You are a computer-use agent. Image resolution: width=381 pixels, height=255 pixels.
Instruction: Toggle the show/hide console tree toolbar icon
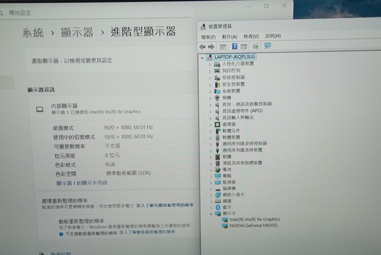point(223,47)
